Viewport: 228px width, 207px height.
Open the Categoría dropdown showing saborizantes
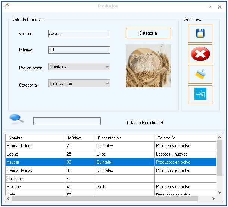[79, 84]
